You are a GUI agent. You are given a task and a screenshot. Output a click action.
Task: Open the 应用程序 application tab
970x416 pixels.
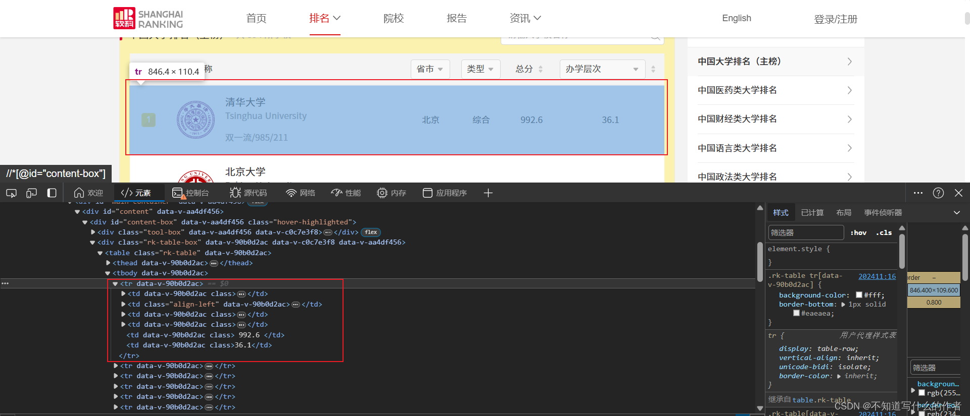pyautogui.click(x=445, y=193)
